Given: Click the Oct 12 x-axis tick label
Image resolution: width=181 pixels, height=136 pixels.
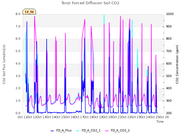Looking at the screenshot, I should point(32,117).
